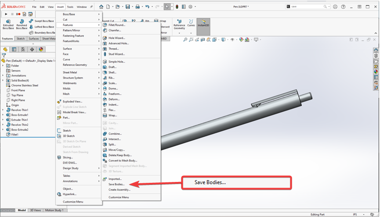Click the Home icon in the top toolbar
The width and height of the screenshot is (380, 217).
click(x=101, y=7)
